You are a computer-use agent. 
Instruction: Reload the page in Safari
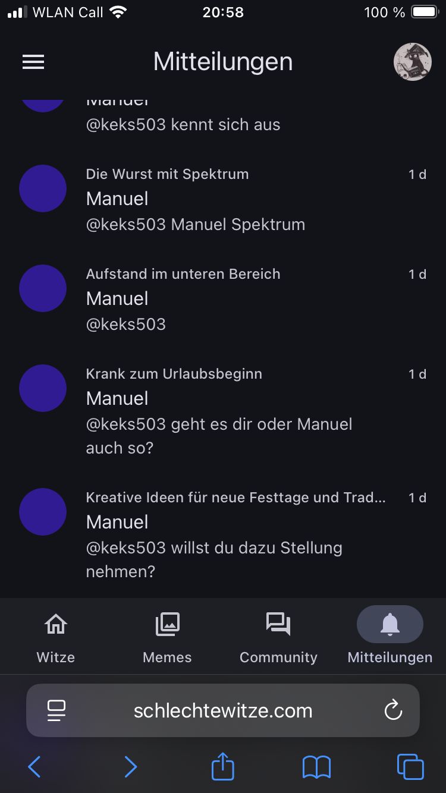pyautogui.click(x=393, y=710)
